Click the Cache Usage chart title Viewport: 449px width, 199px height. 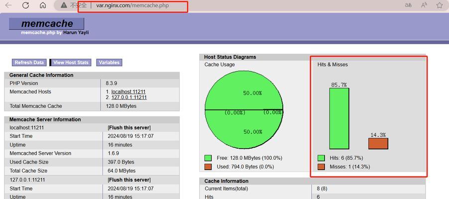point(220,65)
